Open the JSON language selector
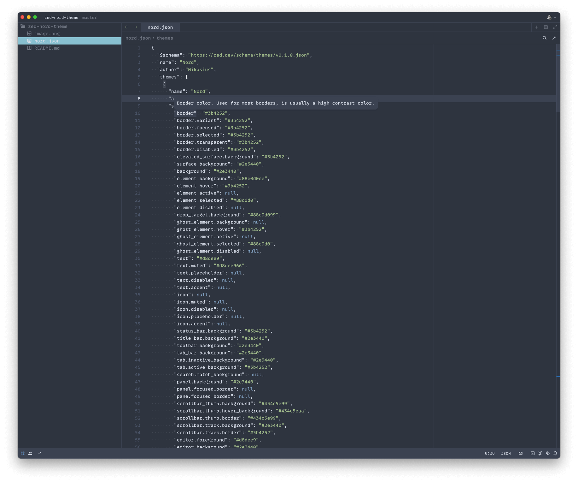The image size is (578, 482). [x=506, y=453]
